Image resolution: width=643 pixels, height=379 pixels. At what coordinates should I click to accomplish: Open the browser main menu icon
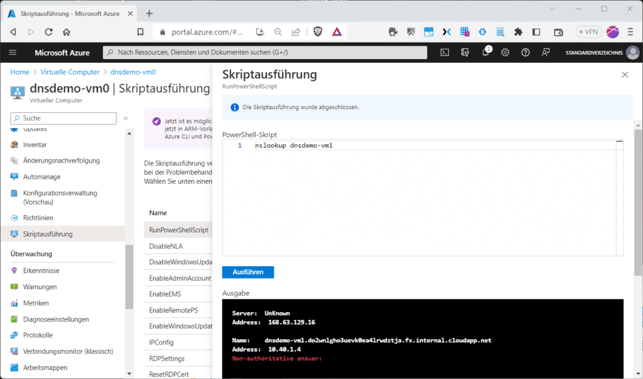click(x=630, y=32)
